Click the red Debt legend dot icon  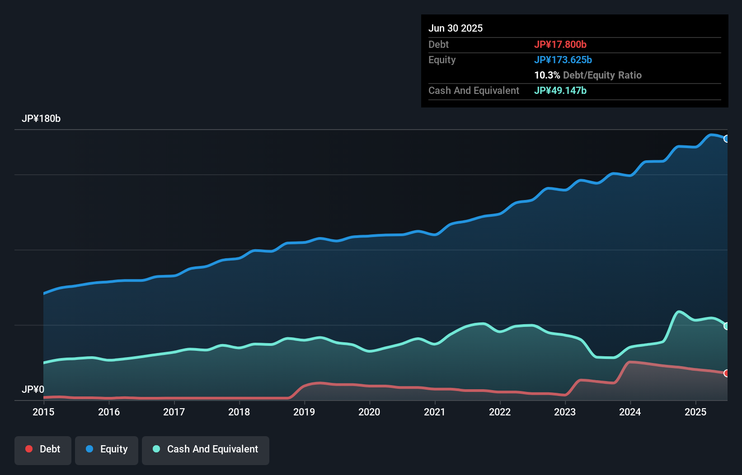click(28, 449)
